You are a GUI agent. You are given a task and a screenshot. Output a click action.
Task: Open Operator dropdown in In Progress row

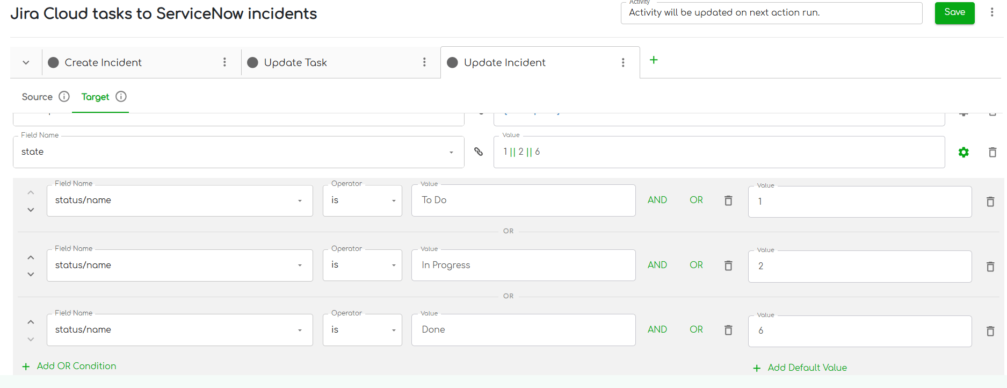pos(363,265)
